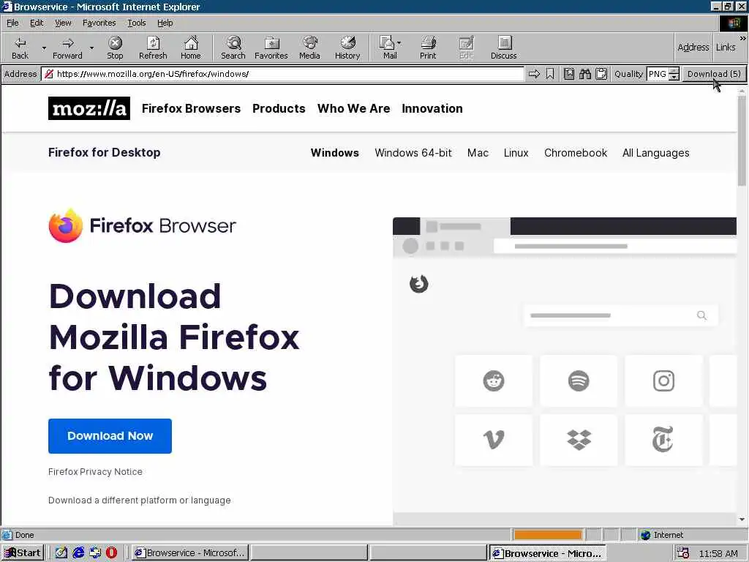Select the Linux platform tab
Viewport: 749px width, 562px height.
(516, 153)
